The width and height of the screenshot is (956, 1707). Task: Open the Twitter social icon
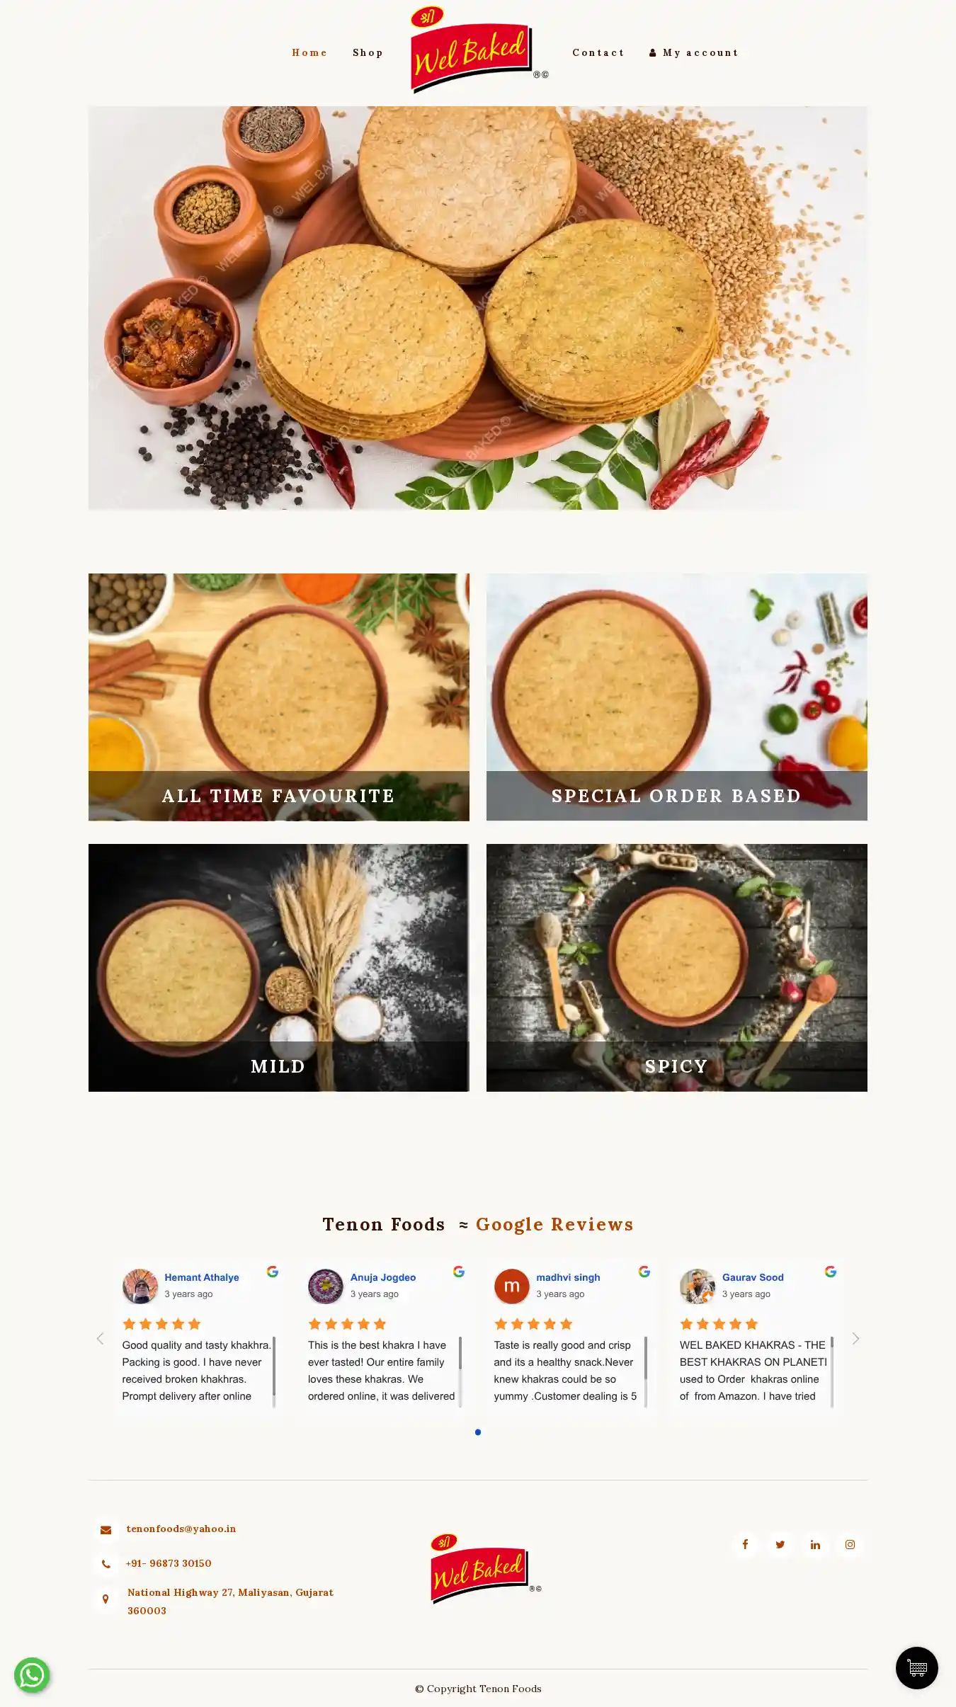tap(780, 1544)
